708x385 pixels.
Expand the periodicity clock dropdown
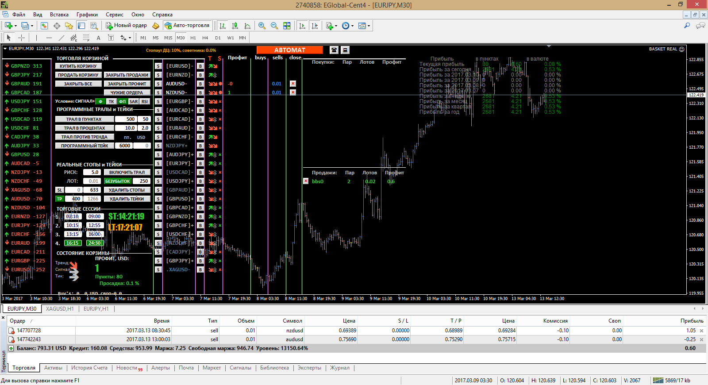click(352, 26)
